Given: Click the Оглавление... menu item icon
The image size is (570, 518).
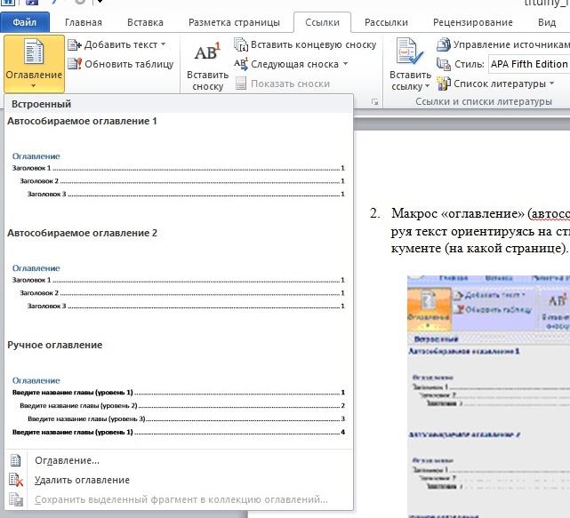Looking at the screenshot, I should click(x=16, y=460).
